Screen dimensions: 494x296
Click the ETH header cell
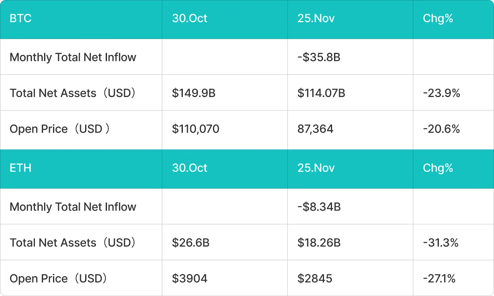pos(20,168)
